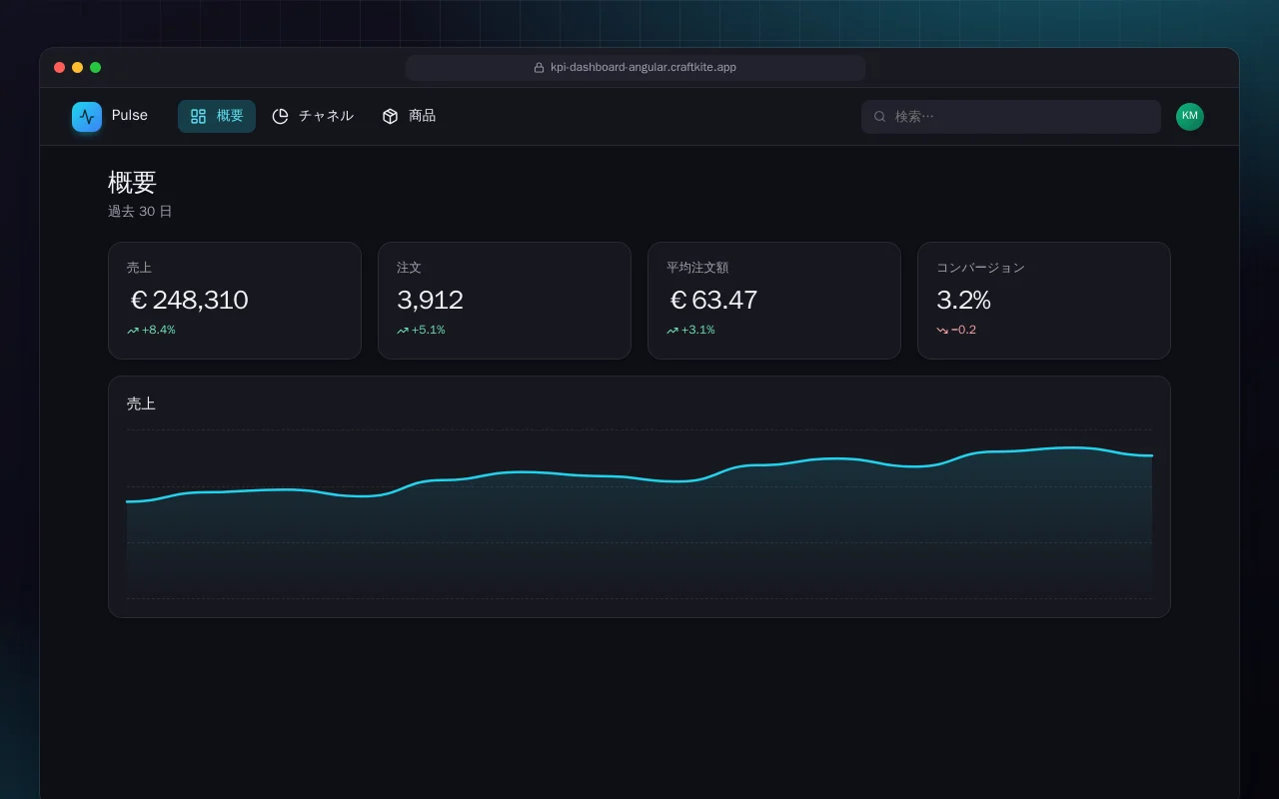Viewport: 1279px width, 799px height.
Task: Switch to the チャネル tab
Action: (313, 116)
